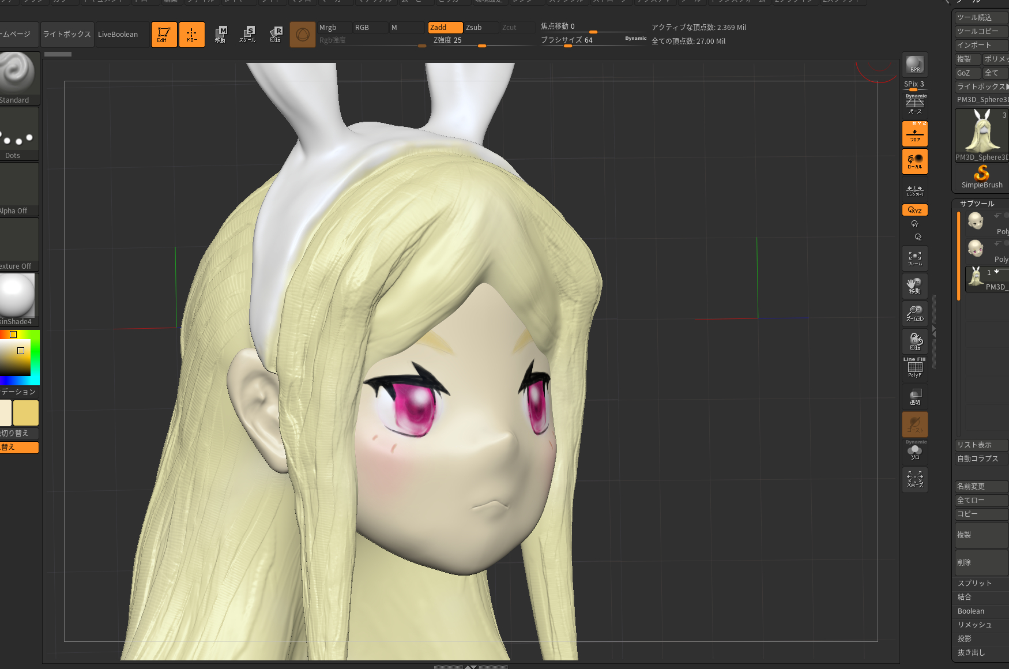Screen dimensions: 1009x669
Task: Enable Mrgb paint mode
Action: pyautogui.click(x=334, y=28)
